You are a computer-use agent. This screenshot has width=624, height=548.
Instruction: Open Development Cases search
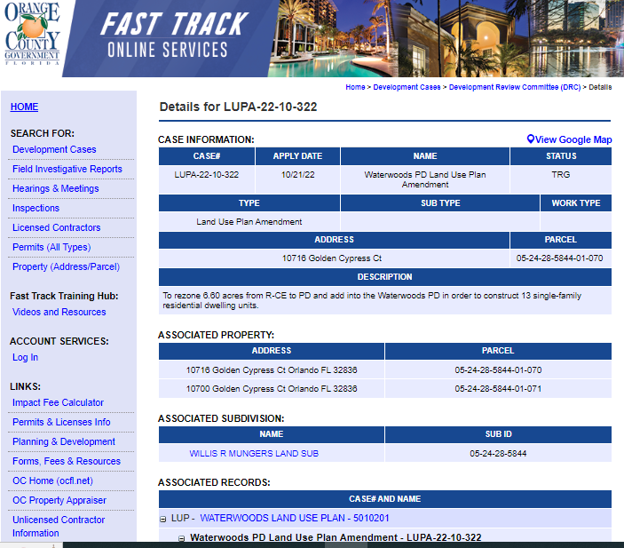[54, 149]
